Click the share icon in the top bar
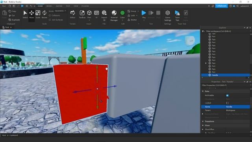Viewport: 252px width, 142px height. pyautogui.click(x=237, y=6)
